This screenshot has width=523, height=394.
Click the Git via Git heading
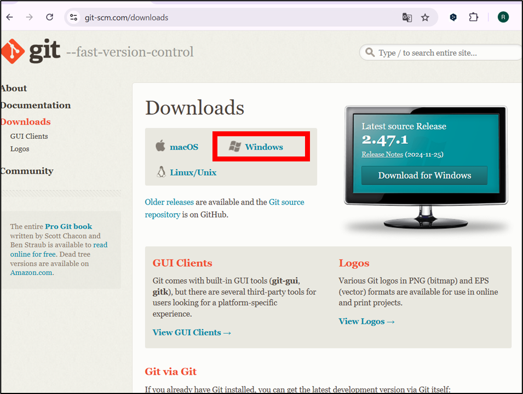170,372
